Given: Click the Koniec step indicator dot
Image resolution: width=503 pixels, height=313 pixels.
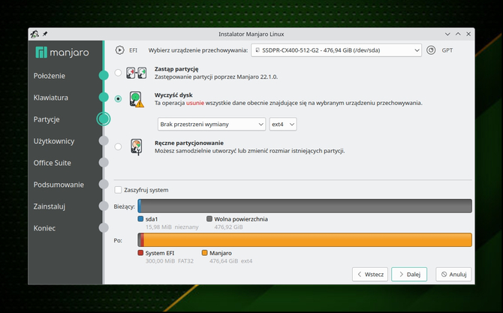Looking at the screenshot, I should (104, 227).
